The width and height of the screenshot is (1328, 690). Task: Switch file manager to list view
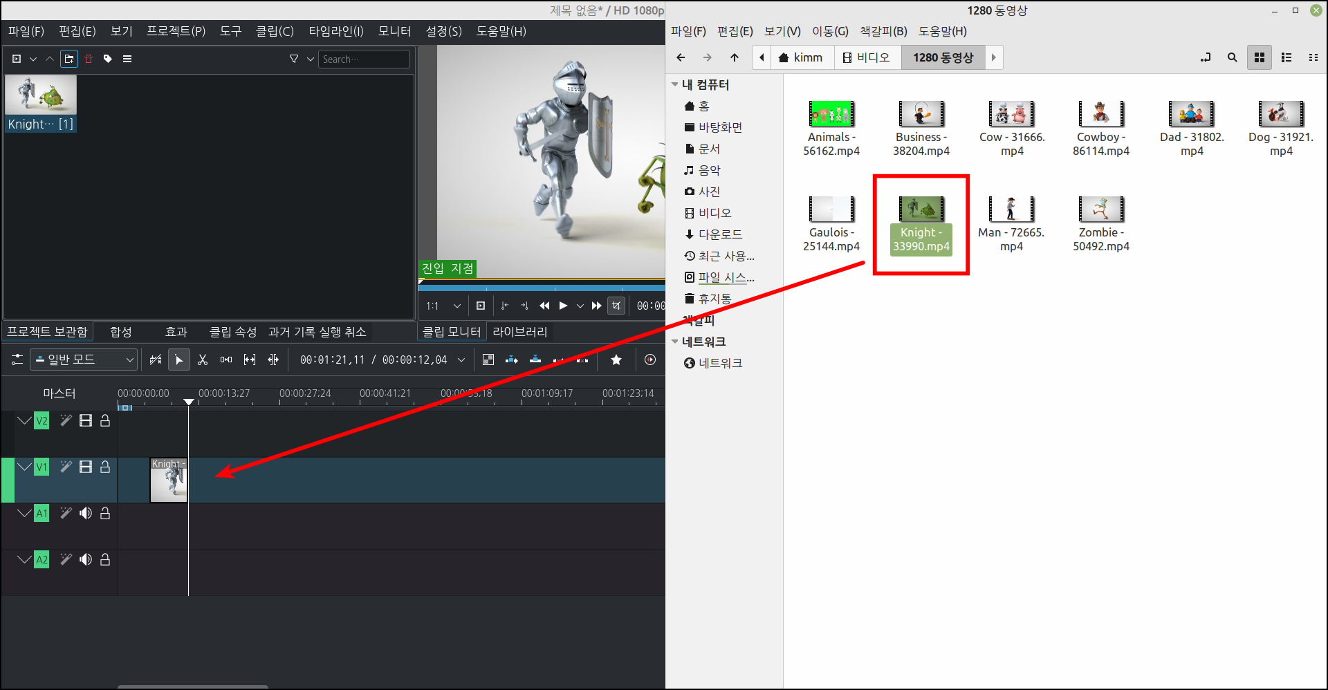1286,57
